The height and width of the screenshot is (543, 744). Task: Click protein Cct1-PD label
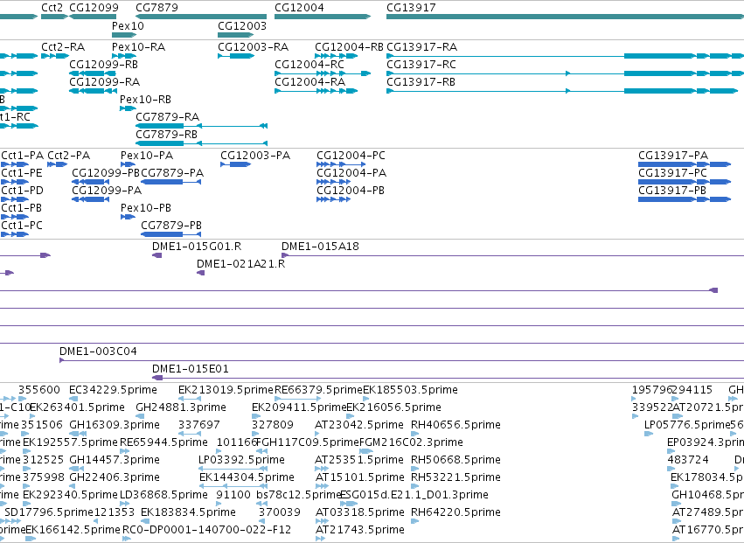coord(23,191)
